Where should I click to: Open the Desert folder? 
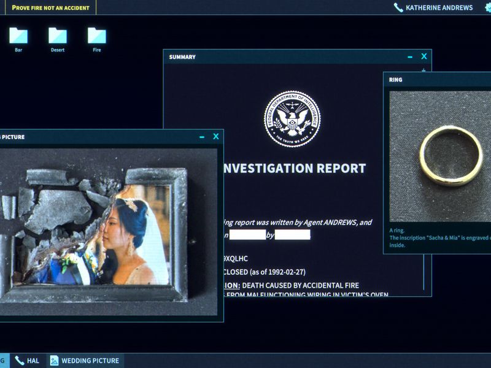point(58,39)
